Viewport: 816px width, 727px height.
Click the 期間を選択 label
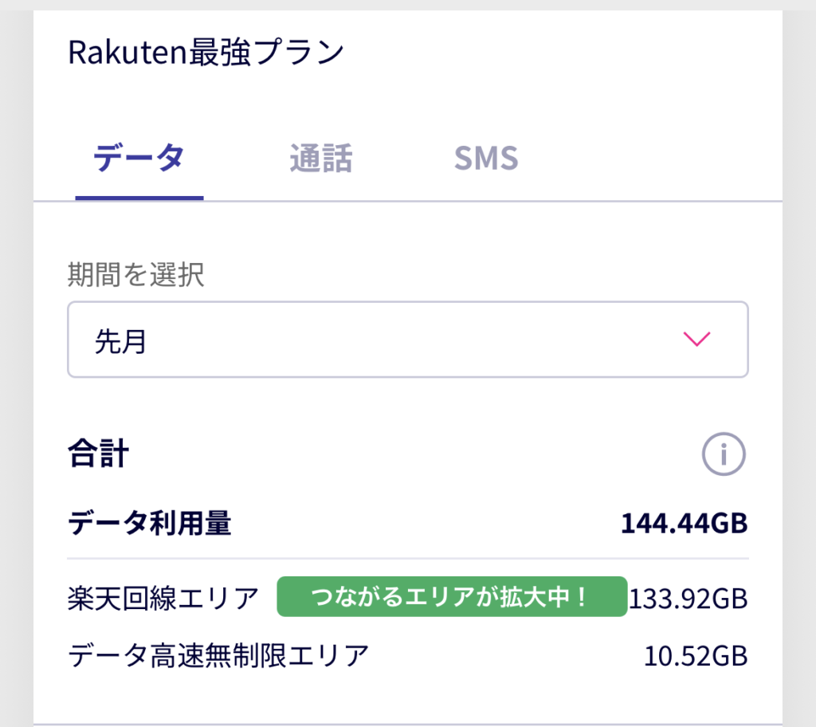pyautogui.click(x=136, y=275)
